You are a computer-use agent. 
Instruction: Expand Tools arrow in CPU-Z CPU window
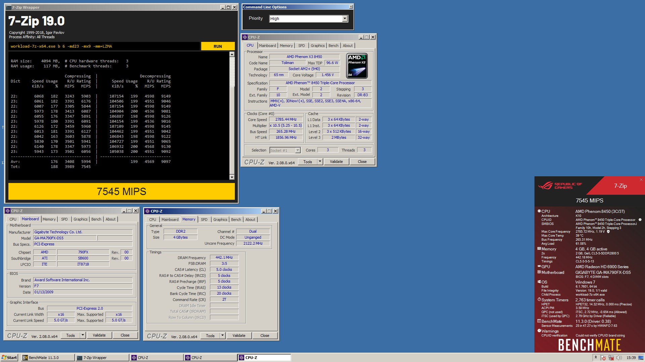click(x=320, y=162)
